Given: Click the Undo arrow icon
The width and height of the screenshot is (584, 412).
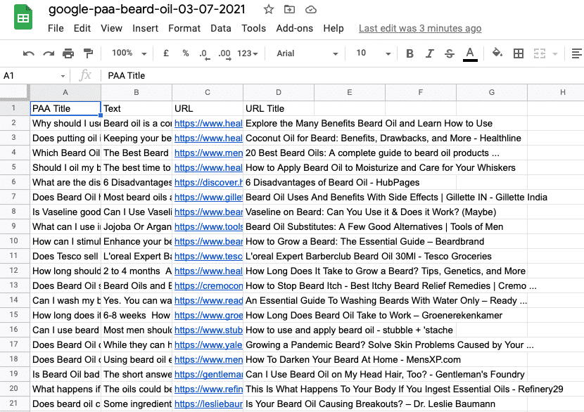Looking at the screenshot, I should [x=29, y=53].
